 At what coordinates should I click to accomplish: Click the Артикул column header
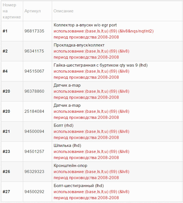[33, 11]
